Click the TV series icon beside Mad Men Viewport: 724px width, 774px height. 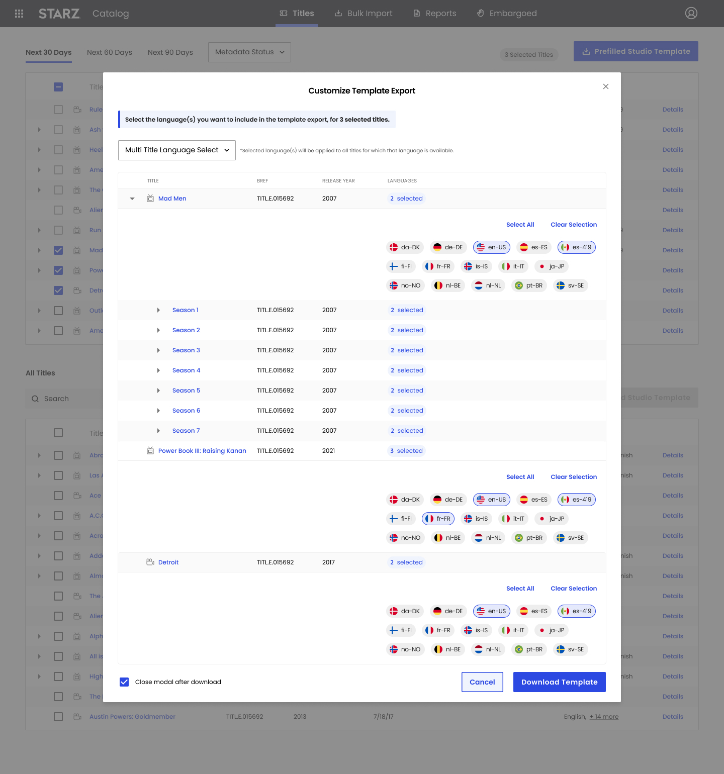(150, 199)
